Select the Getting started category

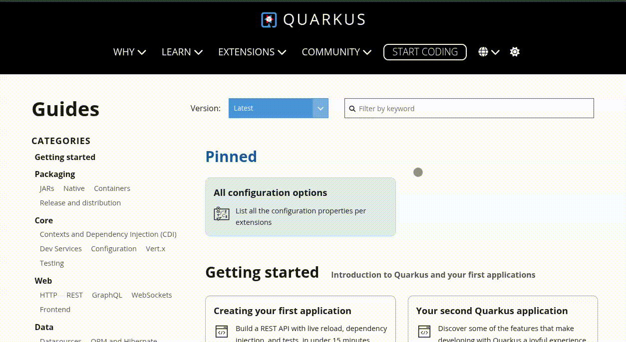[65, 157]
